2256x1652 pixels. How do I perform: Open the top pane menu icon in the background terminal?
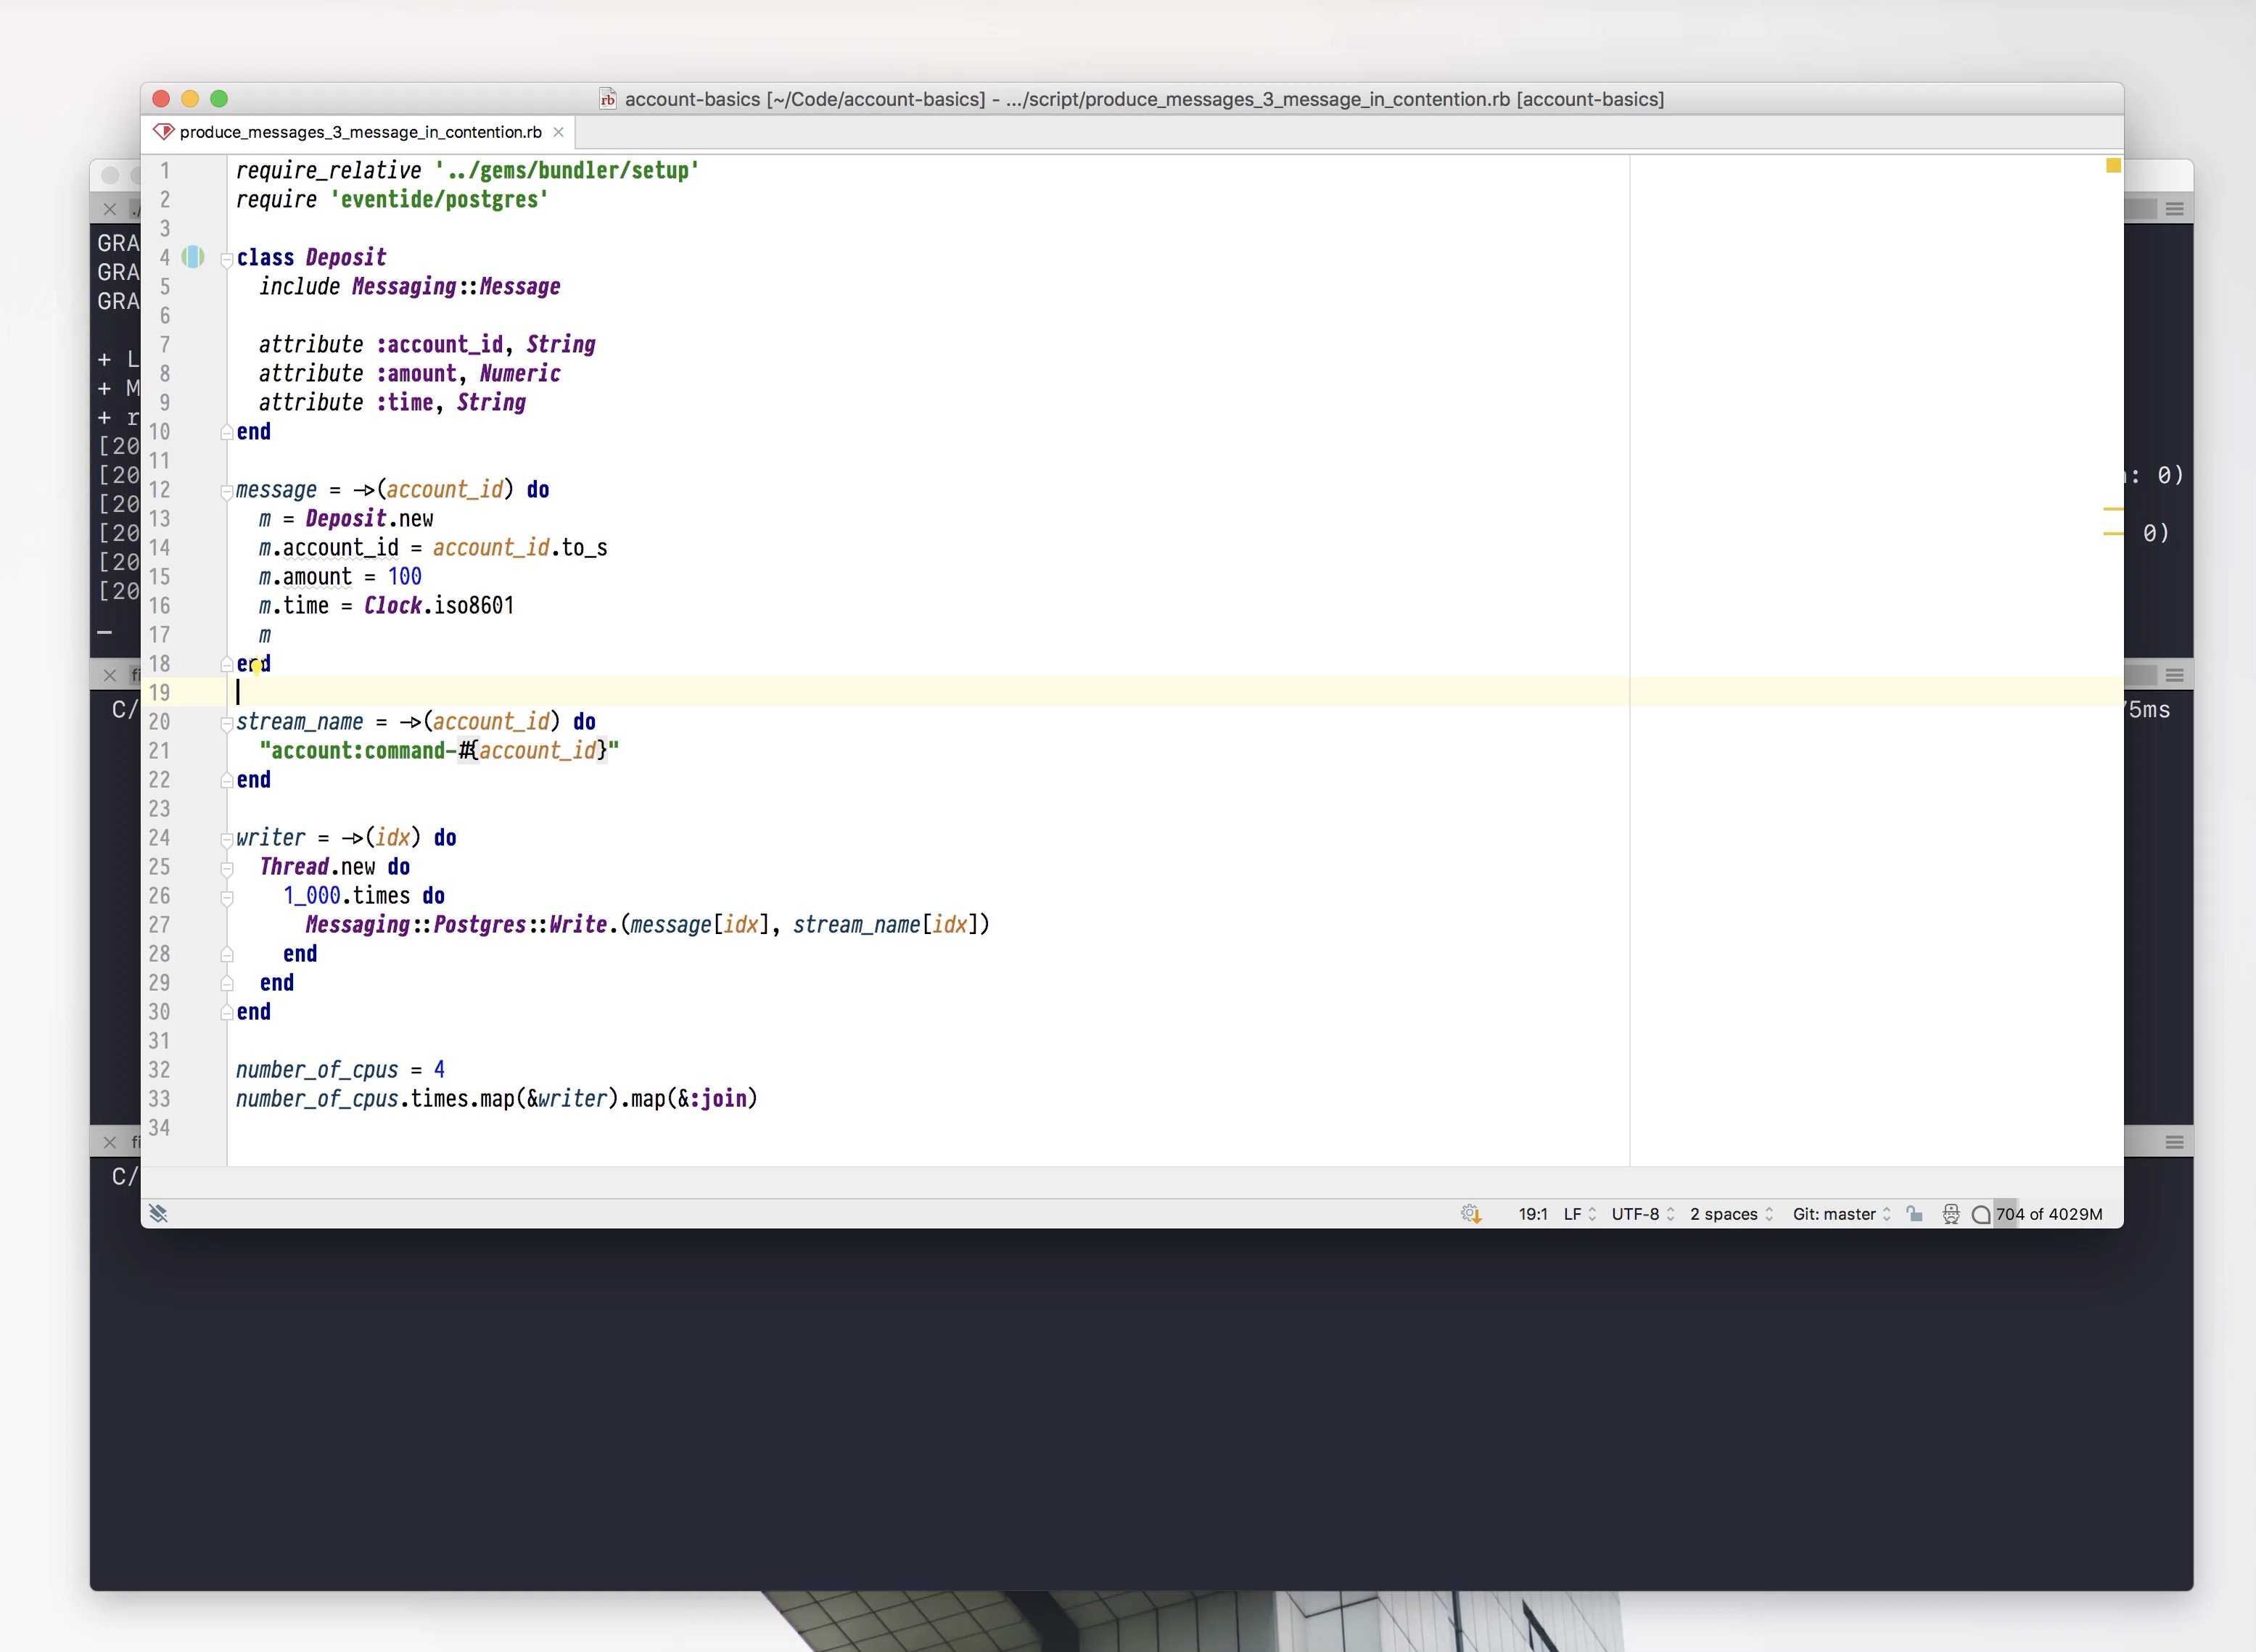coord(2175,209)
